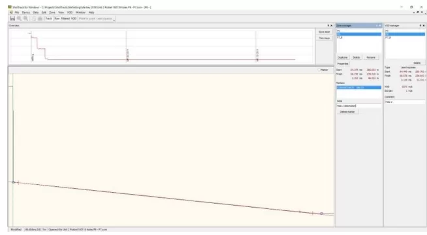
Task: Click the second magnifier zoom icon
Action: 25,18
